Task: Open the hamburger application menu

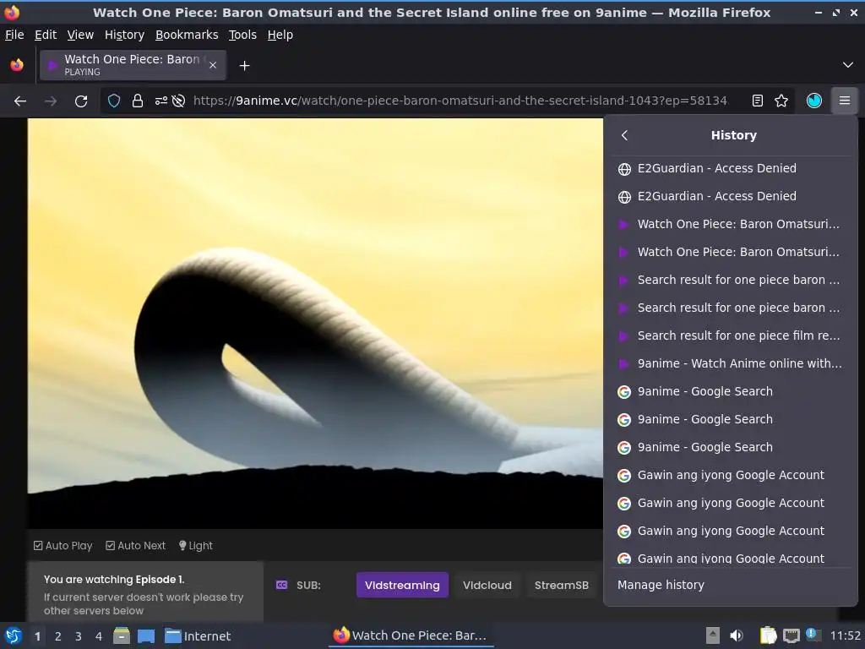Action: (x=845, y=101)
